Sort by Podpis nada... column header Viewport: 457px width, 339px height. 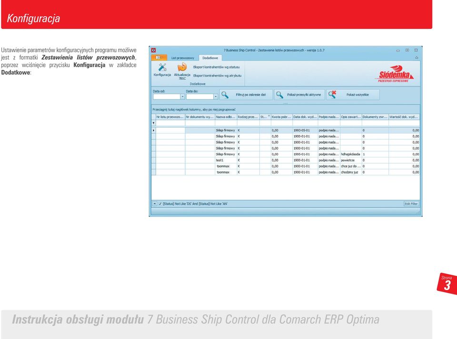point(329,116)
